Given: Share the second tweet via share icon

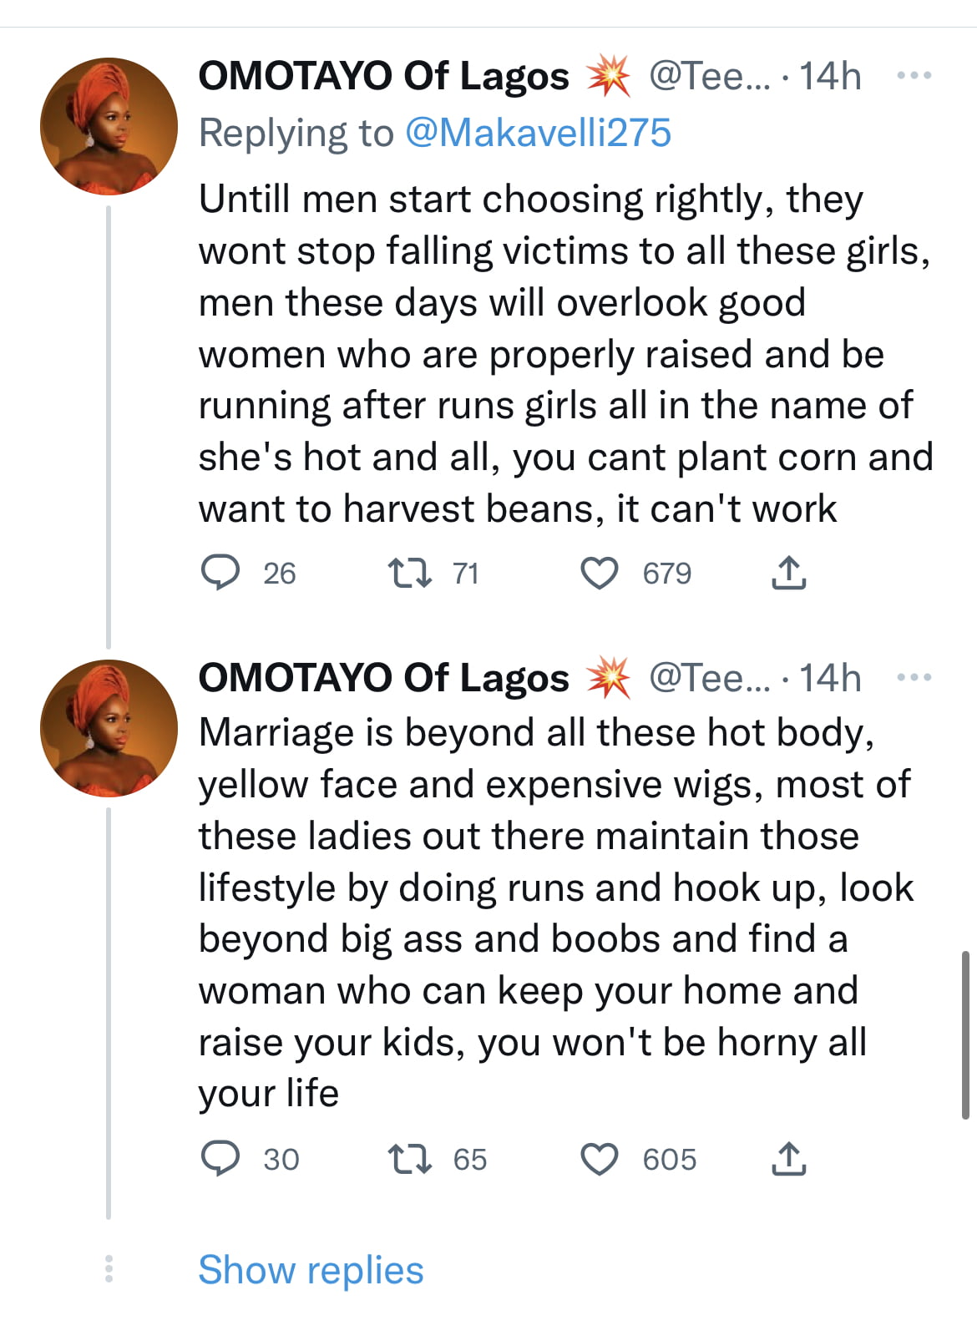Looking at the screenshot, I should coord(788,1160).
